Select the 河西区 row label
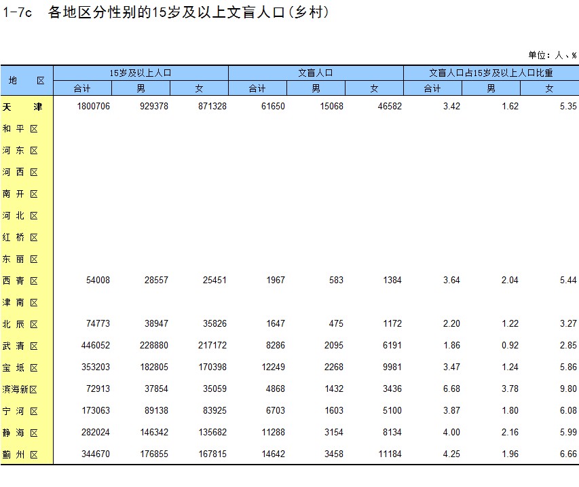Viewport: 579px width, 487px height. point(20,173)
